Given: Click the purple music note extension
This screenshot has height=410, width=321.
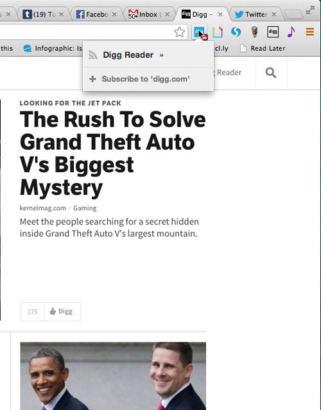Looking at the screenshot, I should (x=291, y=32).
